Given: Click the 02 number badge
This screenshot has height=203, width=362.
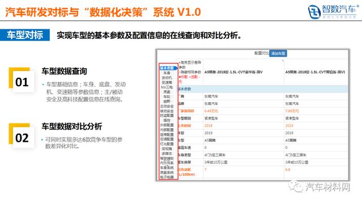Looking at the screenshot, I should (22, 138).
